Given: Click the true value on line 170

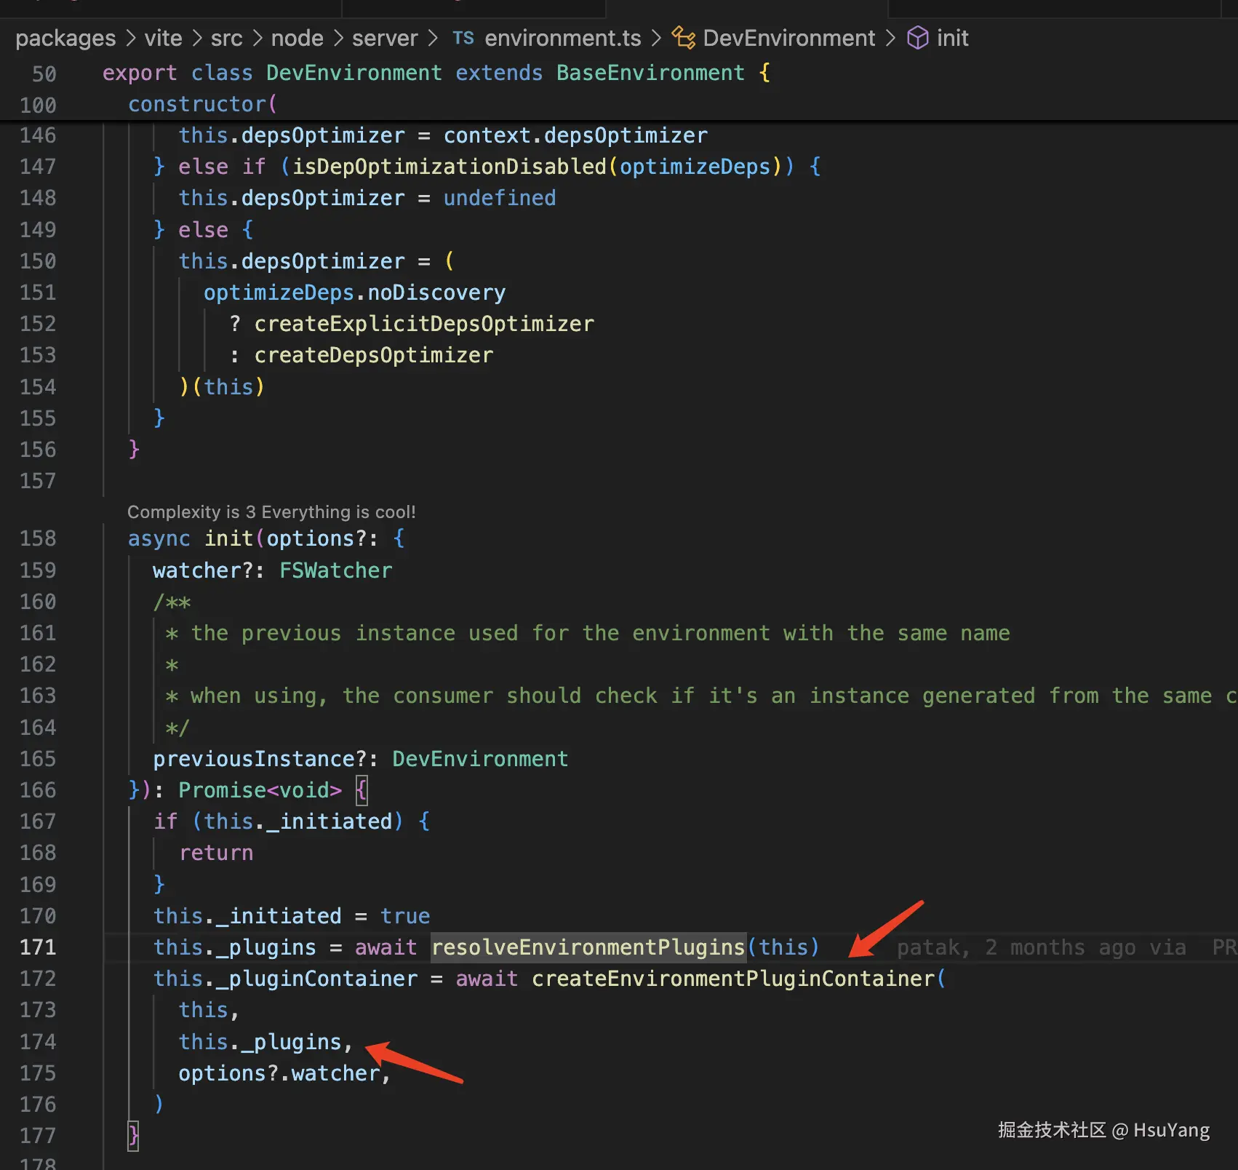Looking at the screenshot, I should click(405, 916).
